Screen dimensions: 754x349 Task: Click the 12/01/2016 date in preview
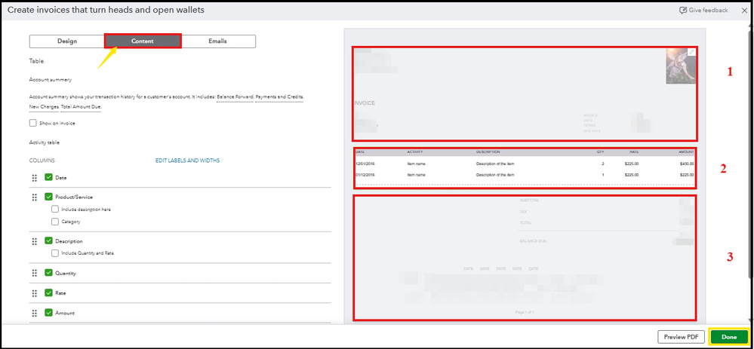point(365,164)
